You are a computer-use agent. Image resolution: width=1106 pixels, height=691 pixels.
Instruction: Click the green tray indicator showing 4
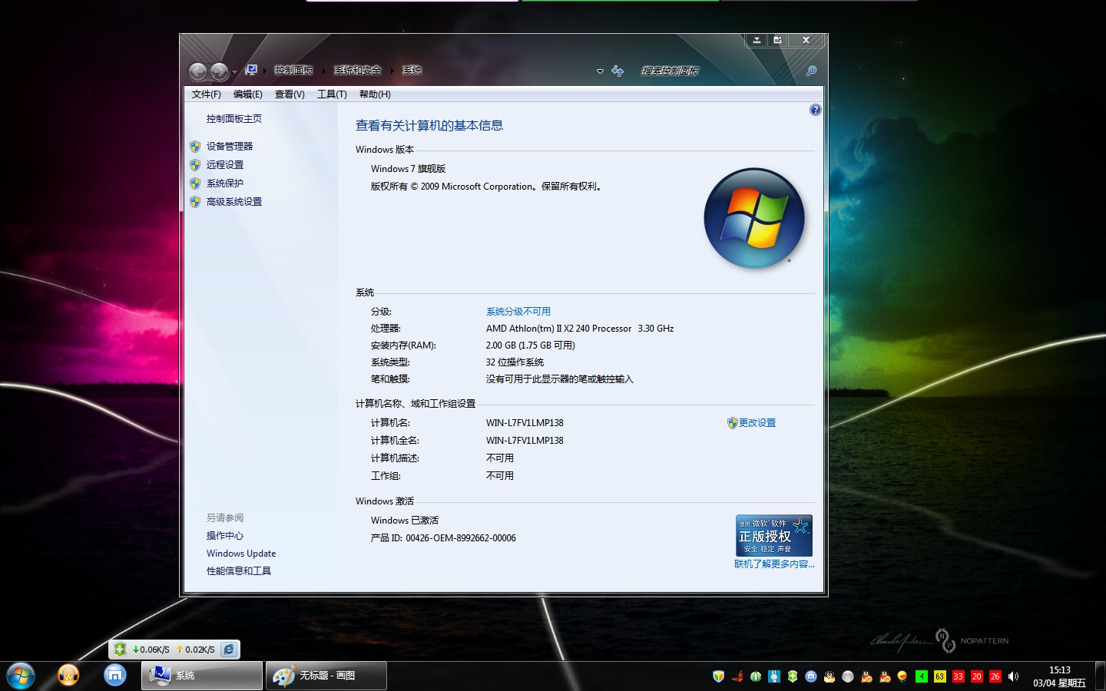tap(922, 676)
